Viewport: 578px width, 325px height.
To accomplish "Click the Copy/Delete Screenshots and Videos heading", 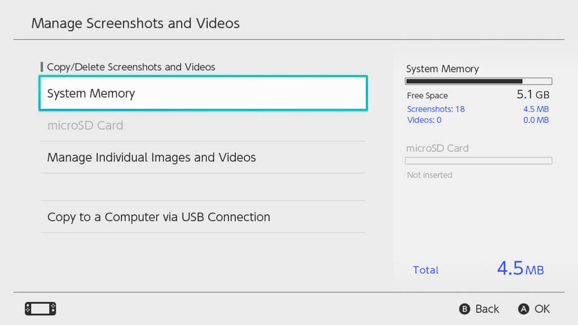I will click(131, 67).
